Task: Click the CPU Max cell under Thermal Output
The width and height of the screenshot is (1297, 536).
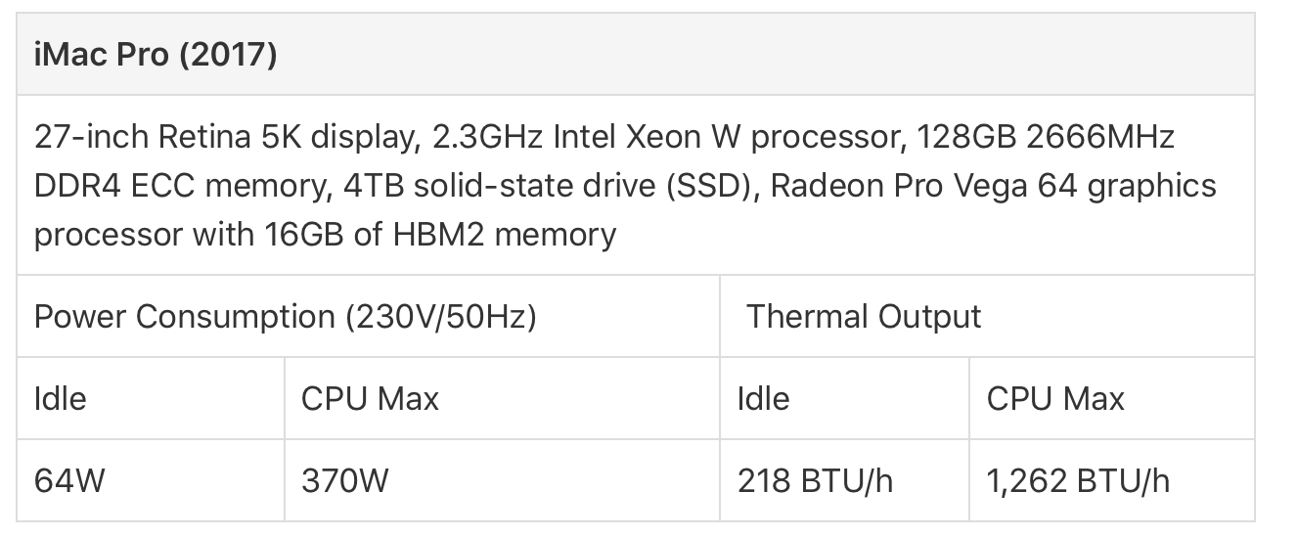Action: pos(1112,398)
